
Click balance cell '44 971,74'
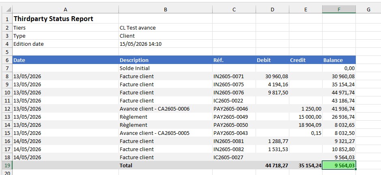click(339, 92)
